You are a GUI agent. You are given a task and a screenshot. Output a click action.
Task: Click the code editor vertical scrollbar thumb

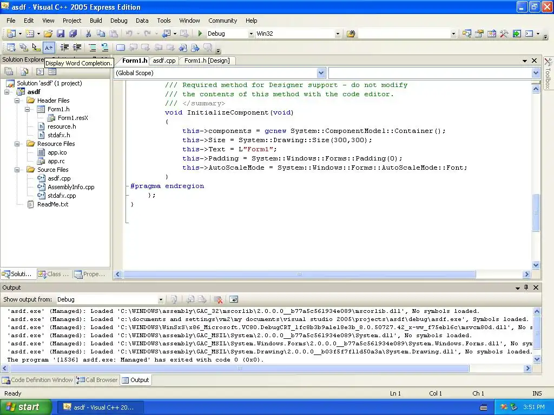tap(536, 212)
